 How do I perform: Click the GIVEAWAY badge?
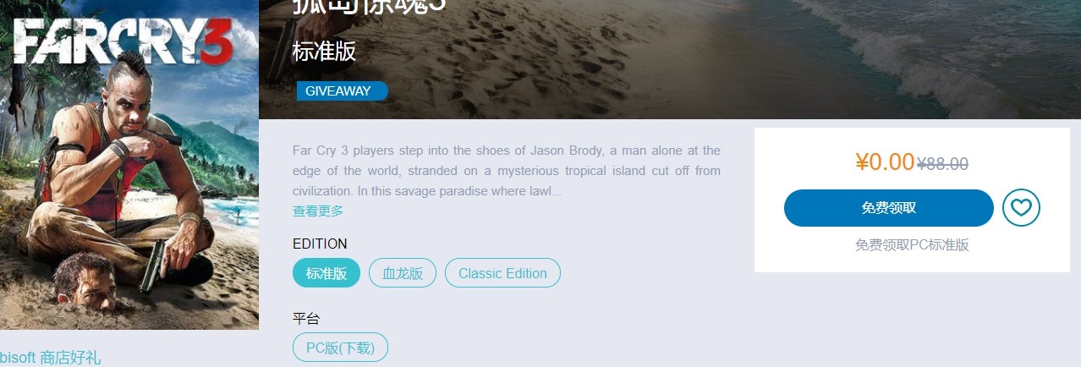(x=342, y=91)
